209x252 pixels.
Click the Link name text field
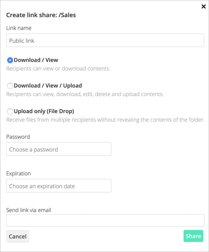pos(105,41)
